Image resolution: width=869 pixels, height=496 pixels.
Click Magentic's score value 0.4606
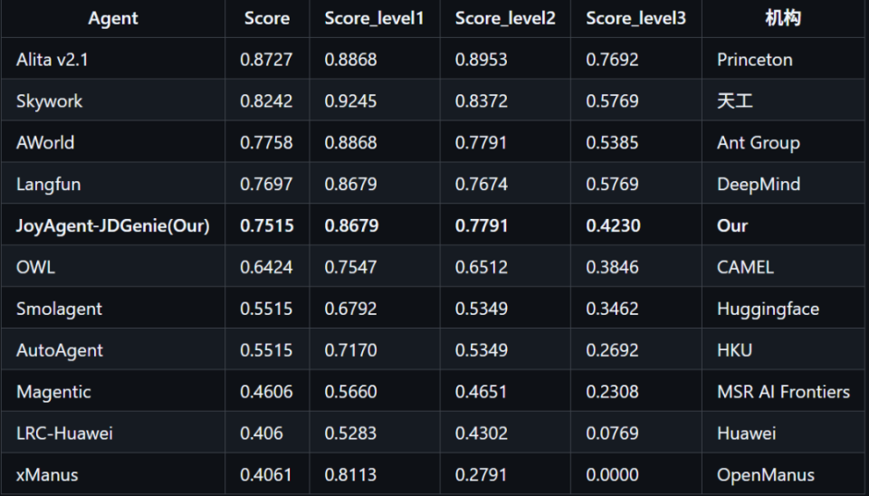(x=266, y=392)
